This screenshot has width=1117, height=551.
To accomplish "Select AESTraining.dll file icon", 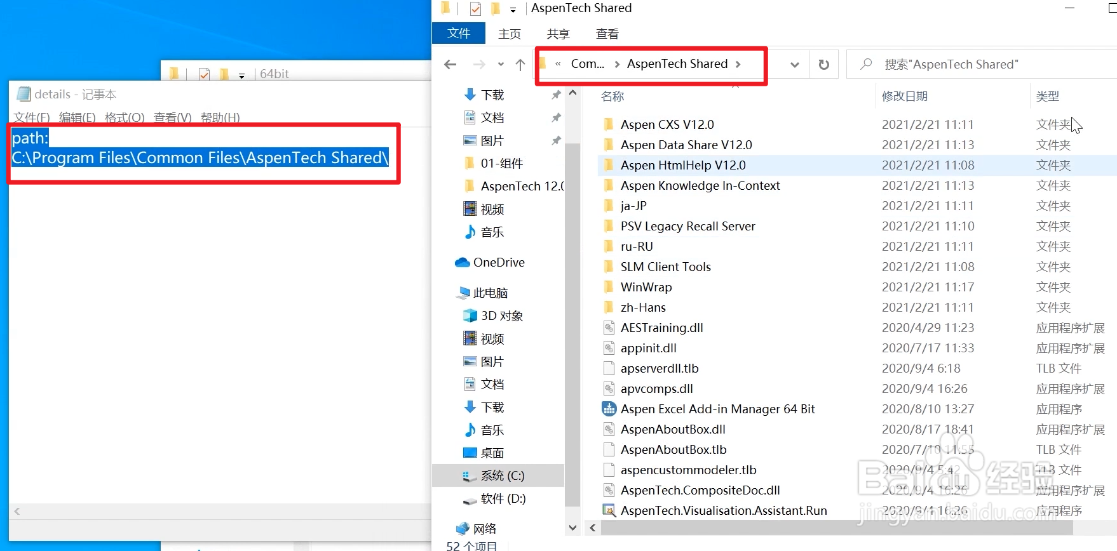I will click(x=609, y=328).
